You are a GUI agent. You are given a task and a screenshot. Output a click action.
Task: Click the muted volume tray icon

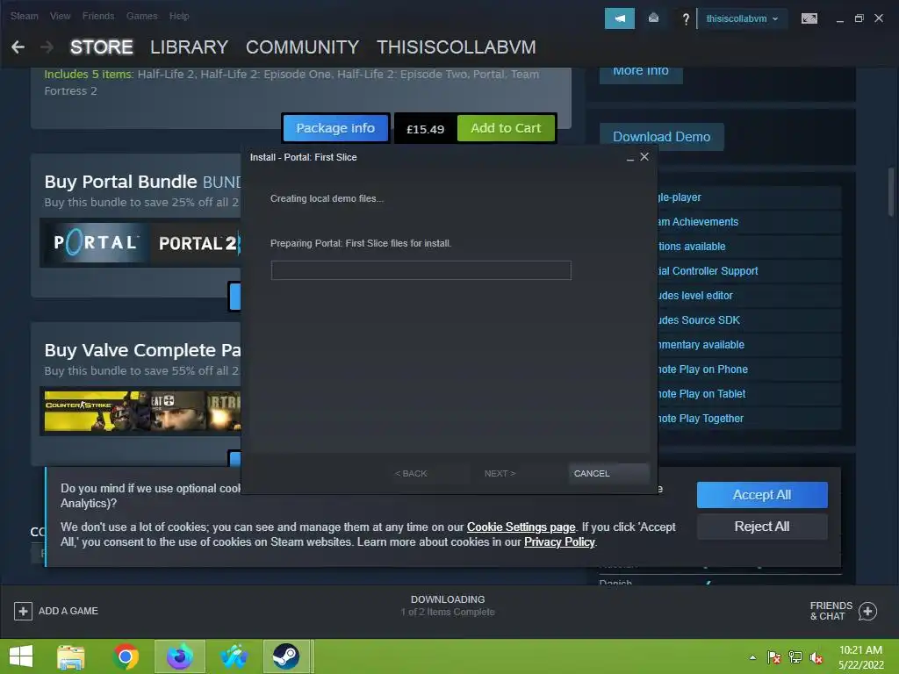[x=816, y=657]
